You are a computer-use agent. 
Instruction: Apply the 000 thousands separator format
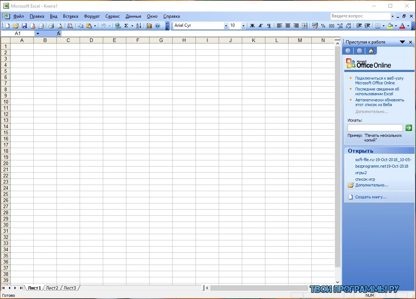pyautogui.click(x=332, y=26)
